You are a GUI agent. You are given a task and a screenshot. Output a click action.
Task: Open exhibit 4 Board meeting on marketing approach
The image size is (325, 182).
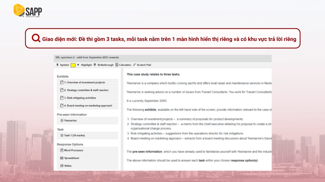pyautogui.click(x=87, y=106)
